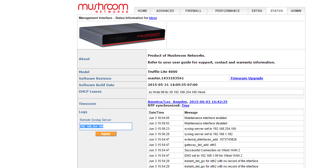Click the 2015-06-03 16:42:35 date link
Viewport: 320px width, 168px height.
click(x=208, y=102)
